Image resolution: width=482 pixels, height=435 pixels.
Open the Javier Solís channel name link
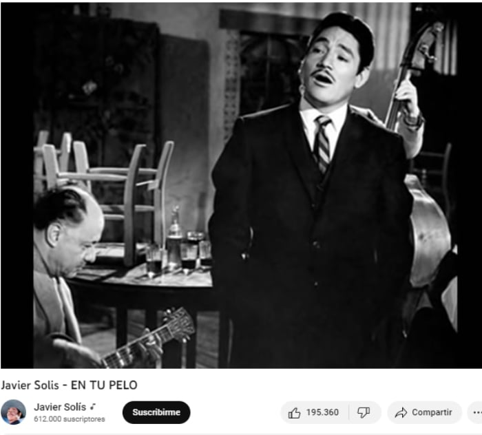(60, 407)
